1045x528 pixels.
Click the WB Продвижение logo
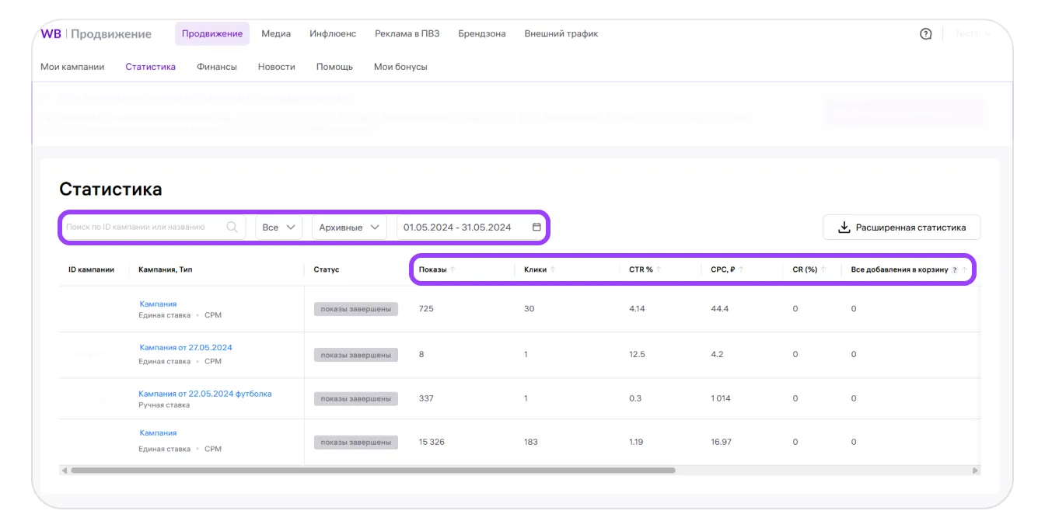pyautogui.click(x=96, y=34)
